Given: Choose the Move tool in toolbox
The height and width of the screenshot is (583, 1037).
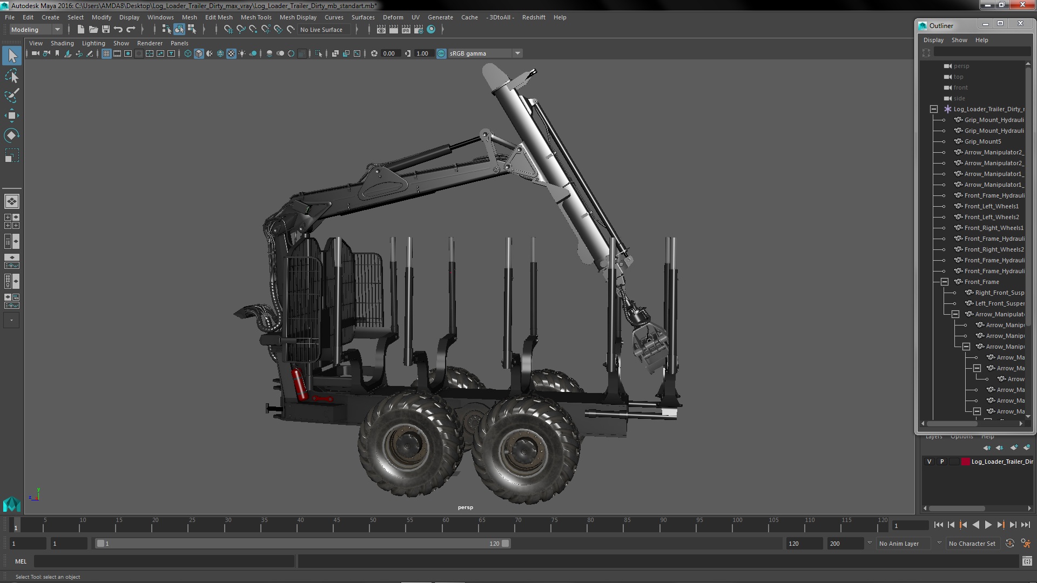Looking at the screenshot, I should click(x=12, y=116).
